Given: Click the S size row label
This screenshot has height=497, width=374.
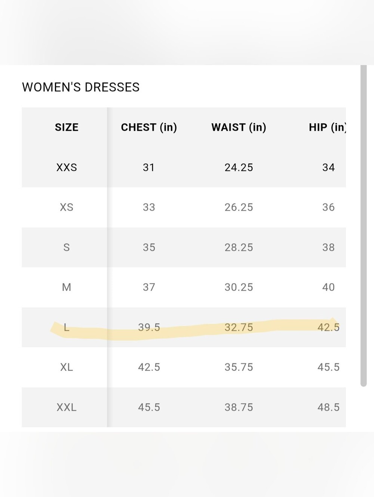Looking at the screenshot, I should 67,247.
